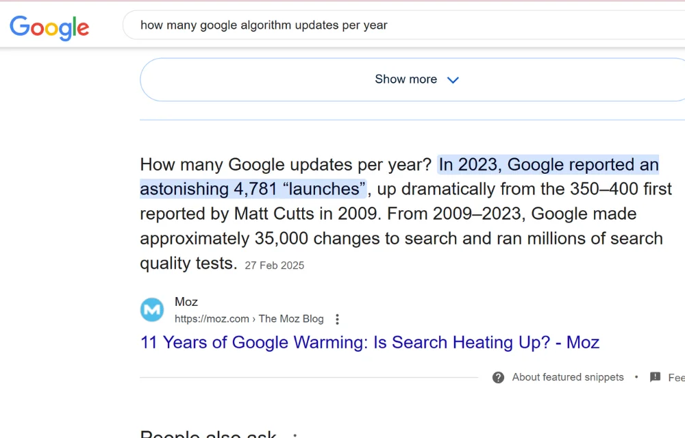Click the downward chevron on Show more

[x=452, y=79]
